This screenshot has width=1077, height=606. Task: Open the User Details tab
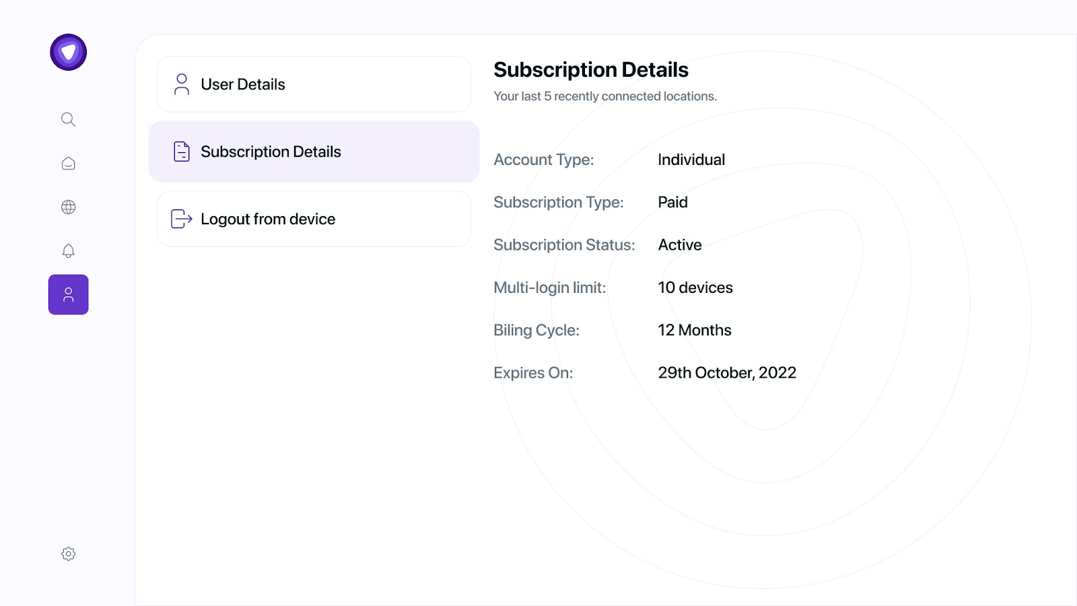coord(314,84)
